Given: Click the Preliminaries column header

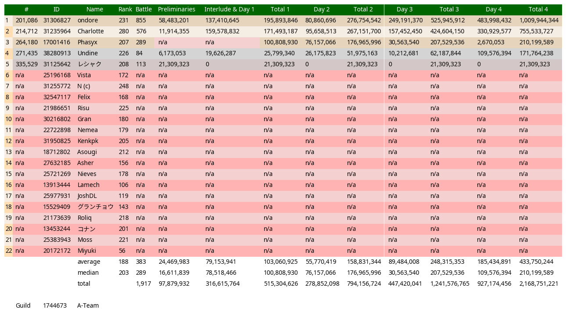Looking at the screenshot, I should [x=176, y=9].
